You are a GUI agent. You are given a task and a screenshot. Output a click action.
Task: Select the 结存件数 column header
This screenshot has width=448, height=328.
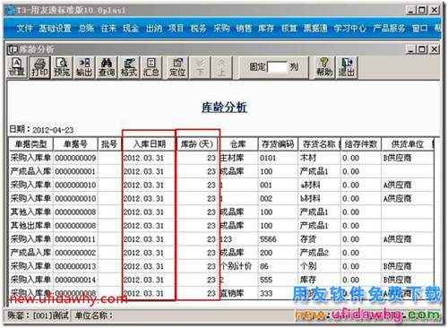(361, 144)
